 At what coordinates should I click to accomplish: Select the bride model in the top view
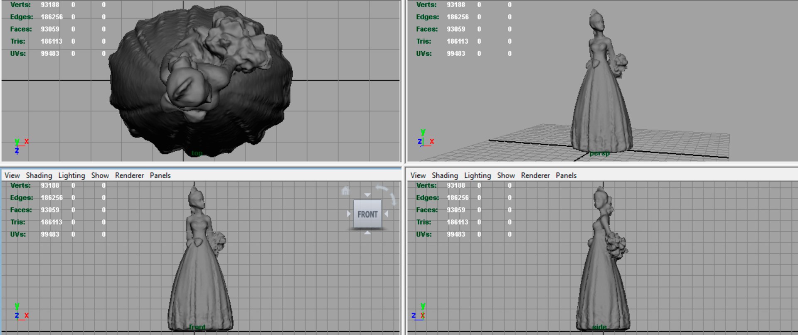[x=201, y=81]
